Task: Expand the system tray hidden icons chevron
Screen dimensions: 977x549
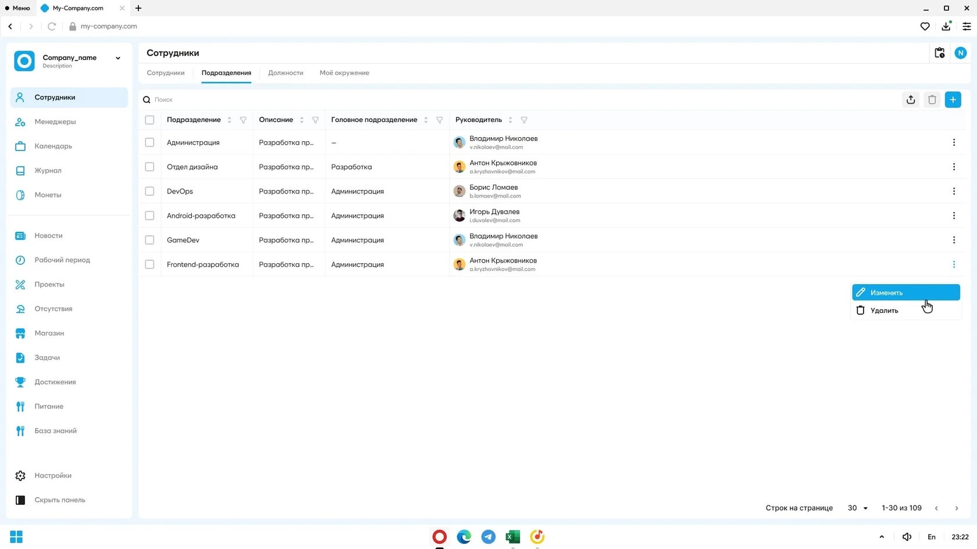Action: pyautogui.click(x=882, y=537)
